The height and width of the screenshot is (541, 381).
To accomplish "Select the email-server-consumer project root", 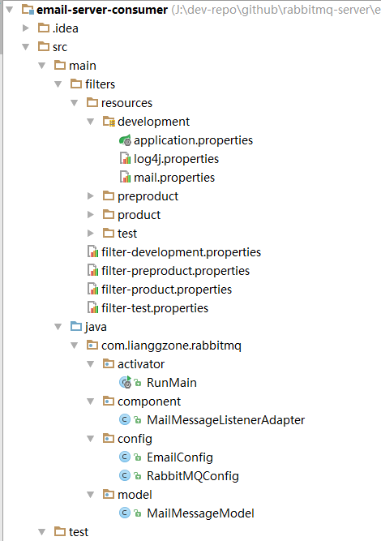I will [102, 10].
